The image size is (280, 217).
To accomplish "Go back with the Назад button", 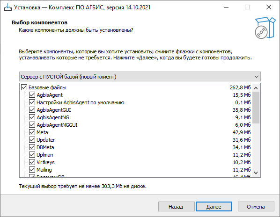I will point(176,207).
